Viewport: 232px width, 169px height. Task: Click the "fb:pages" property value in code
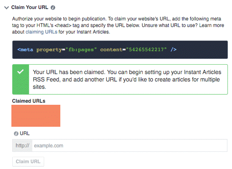[x=81, y=49]
